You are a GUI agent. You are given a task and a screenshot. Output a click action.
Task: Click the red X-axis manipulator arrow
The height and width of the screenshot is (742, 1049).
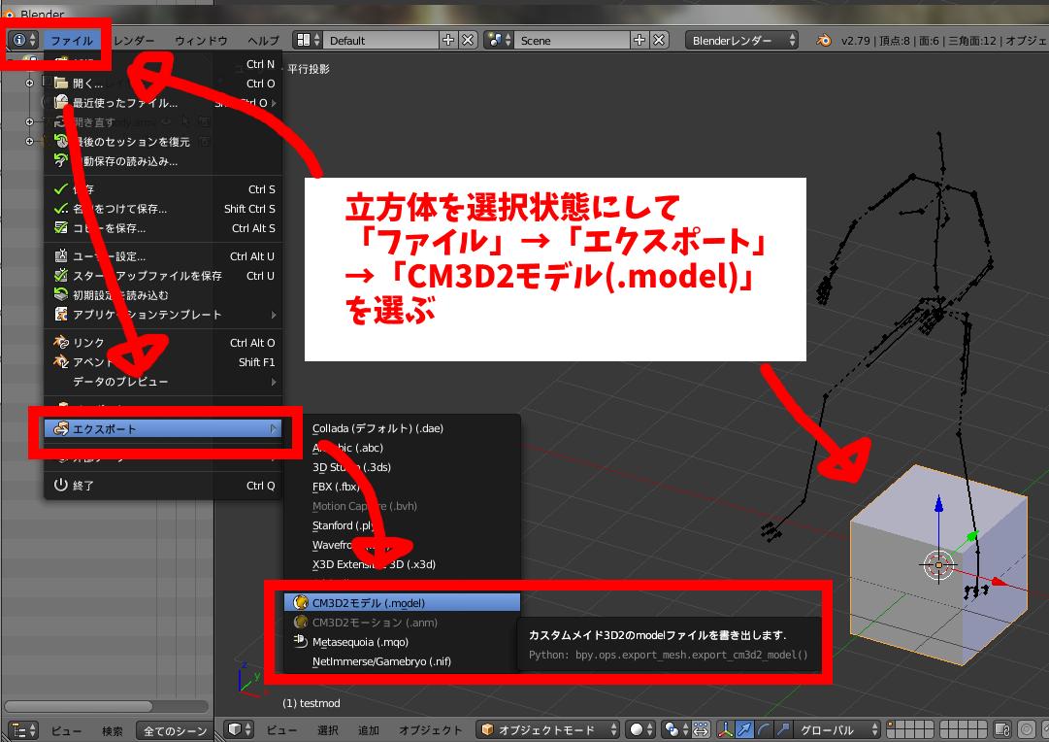pos(999,582)
